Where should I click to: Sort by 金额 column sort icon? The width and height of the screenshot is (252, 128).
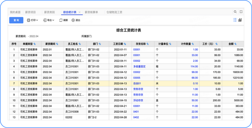(x=236, y=44)
